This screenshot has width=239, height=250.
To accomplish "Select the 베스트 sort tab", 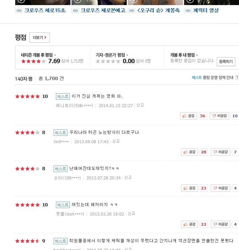I will 197,78.
